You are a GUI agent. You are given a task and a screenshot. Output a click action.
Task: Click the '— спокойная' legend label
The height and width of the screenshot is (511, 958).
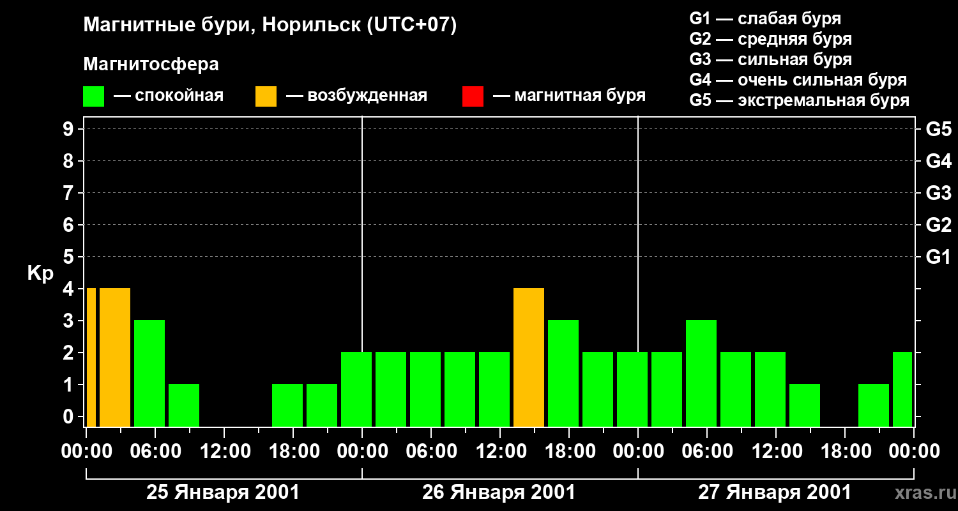tap(169, 96)
